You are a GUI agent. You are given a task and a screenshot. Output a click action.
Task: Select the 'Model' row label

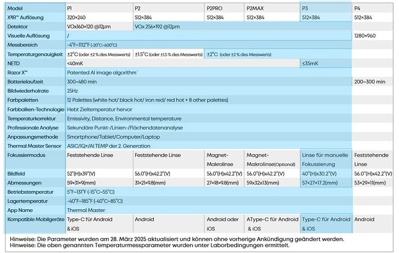[x=15, y=9]
